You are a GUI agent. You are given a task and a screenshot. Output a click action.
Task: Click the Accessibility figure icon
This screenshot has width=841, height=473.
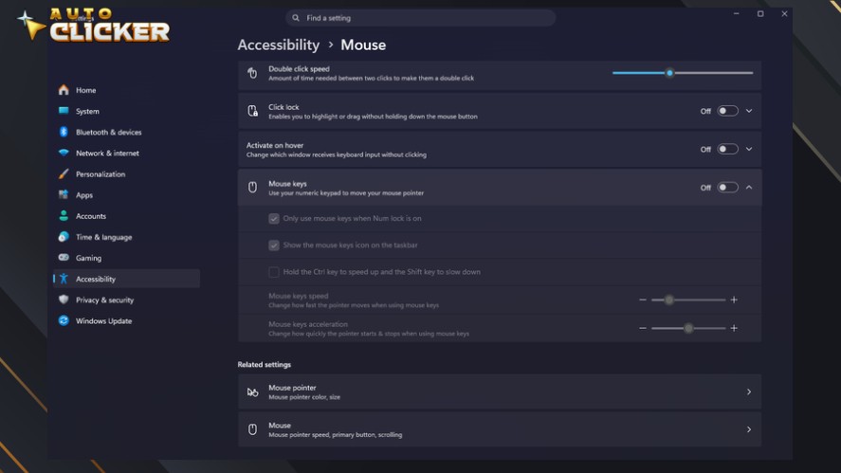(x=64, y=279)
